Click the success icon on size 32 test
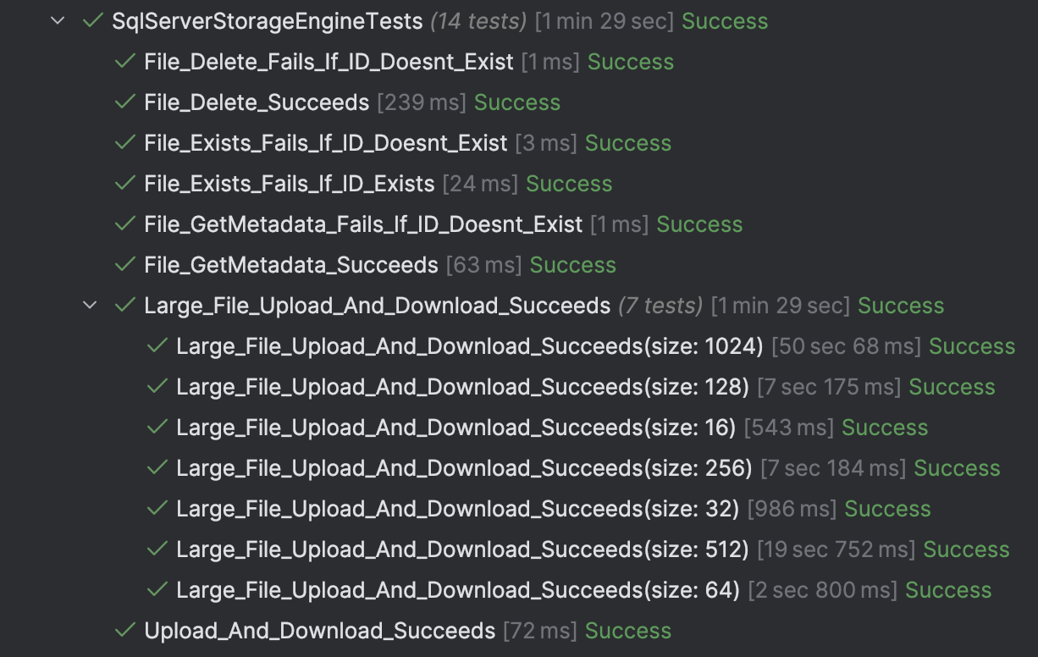The image size is (1038, 657). pos(157,508)
